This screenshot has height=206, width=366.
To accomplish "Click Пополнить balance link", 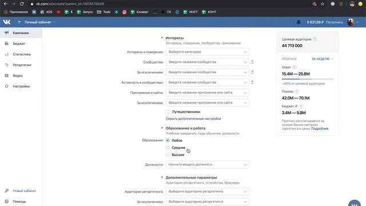I will pos(335,22).
